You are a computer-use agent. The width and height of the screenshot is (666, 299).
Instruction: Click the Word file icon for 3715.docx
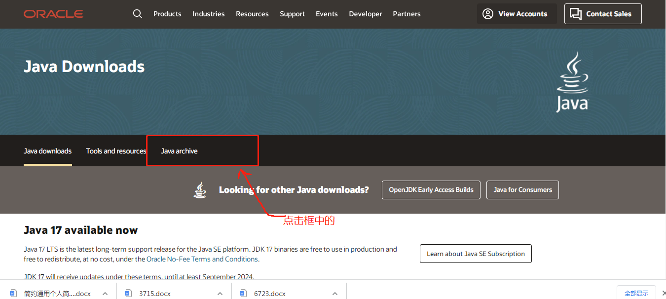128,293
